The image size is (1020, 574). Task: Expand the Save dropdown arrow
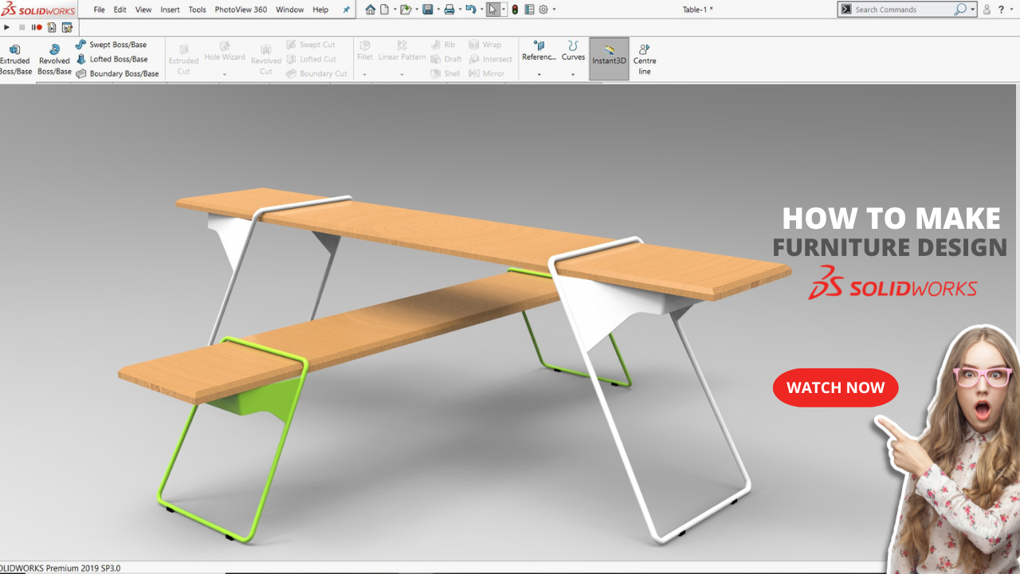click(437, 10)
